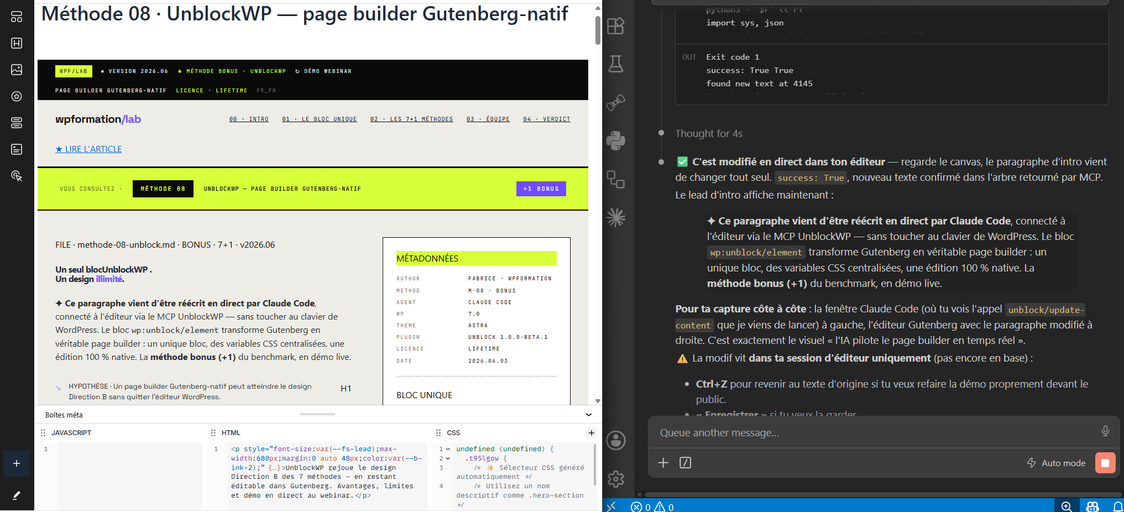Open Manage gear icon in VS Code
The image size is (1124, 512).
[x=616, y=479]
